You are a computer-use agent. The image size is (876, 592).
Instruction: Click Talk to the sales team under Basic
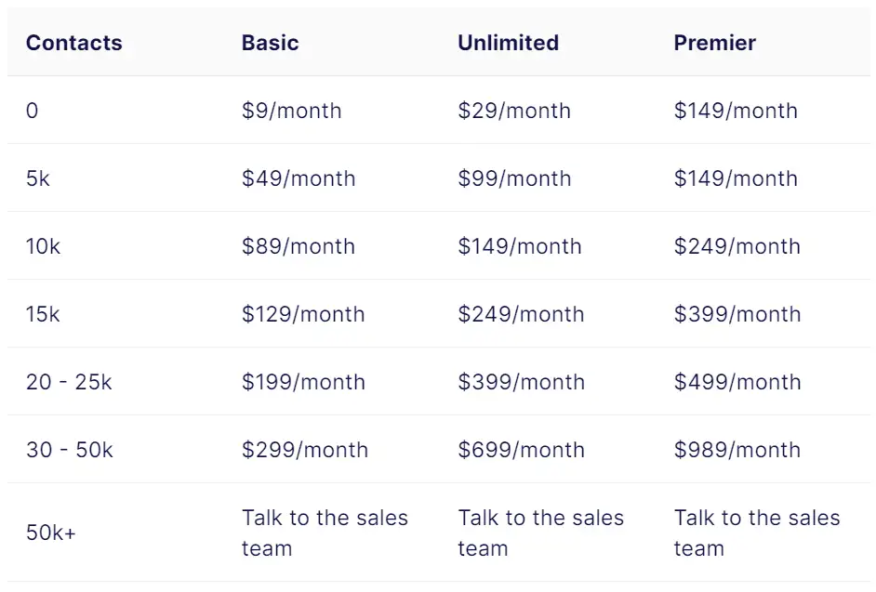tap(325, 533)
